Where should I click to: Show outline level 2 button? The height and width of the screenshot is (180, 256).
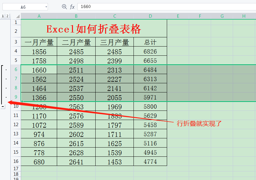point(7,16)
